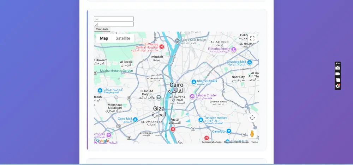Viewport: 353px width, 165px height.
Task: Click the destination (إلى) input field
Action: [x=114, y=24]
